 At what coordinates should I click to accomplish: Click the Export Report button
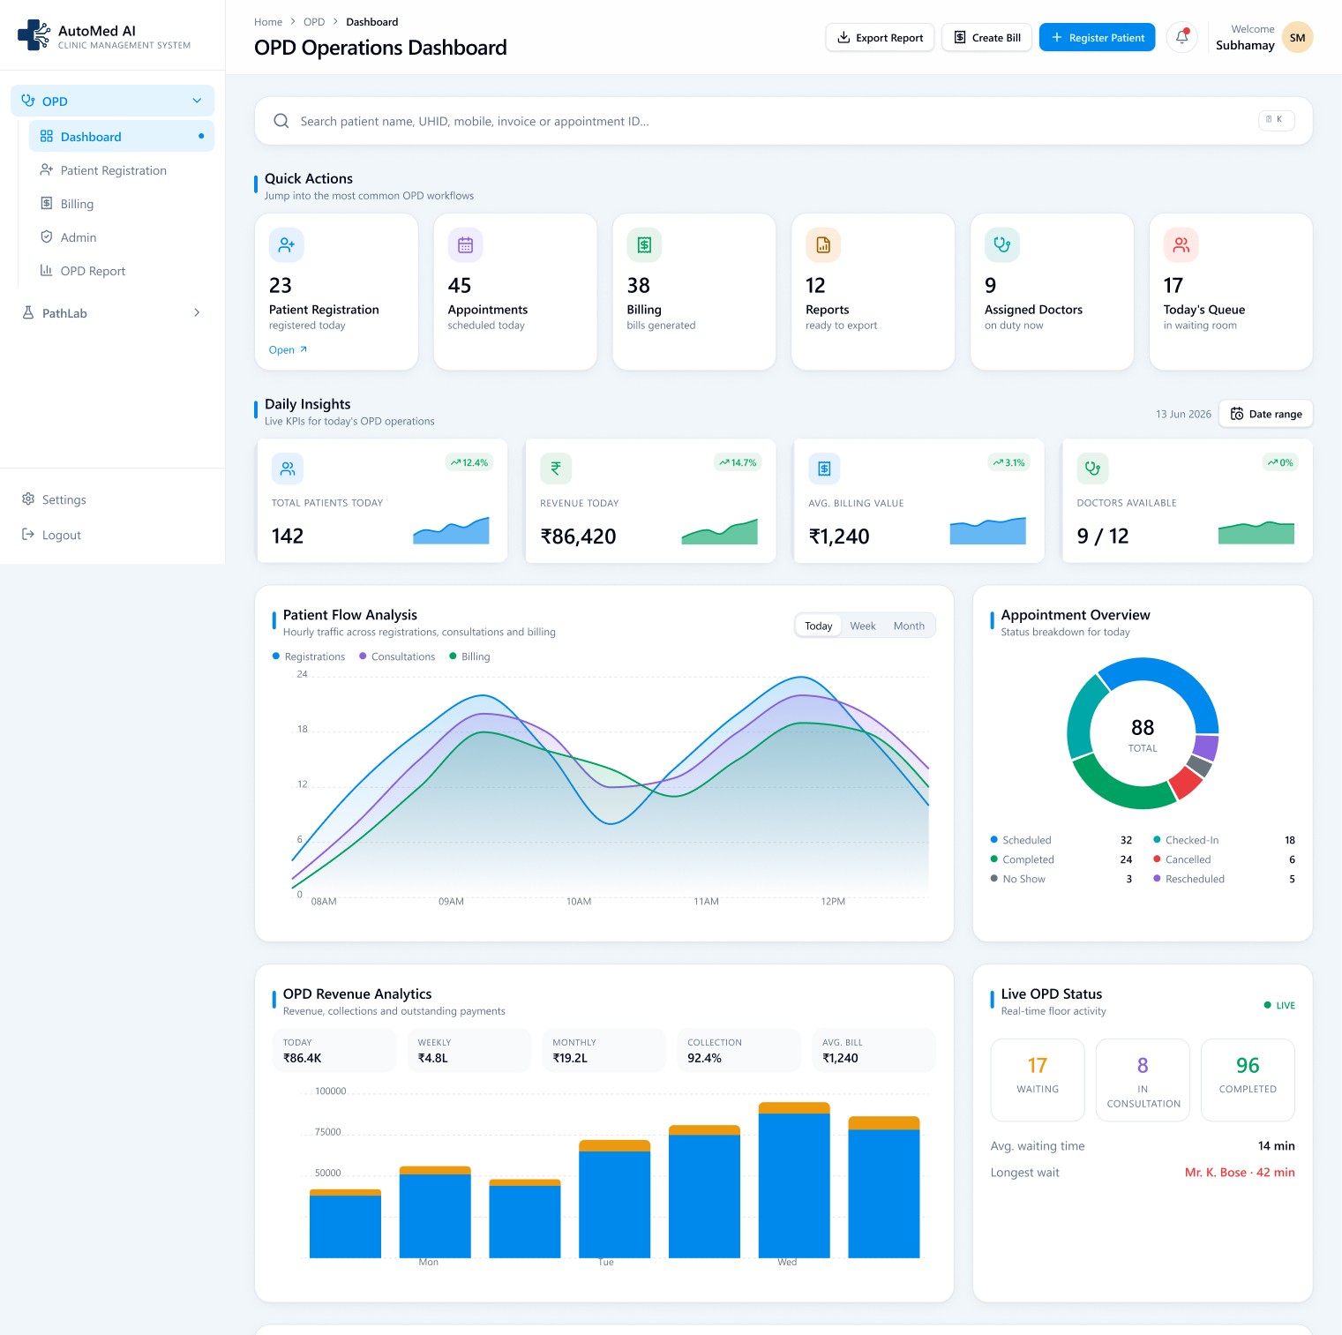point(880,37)
